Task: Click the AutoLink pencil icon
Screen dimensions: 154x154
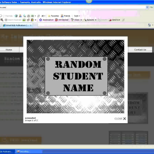Action: (85, 20)
